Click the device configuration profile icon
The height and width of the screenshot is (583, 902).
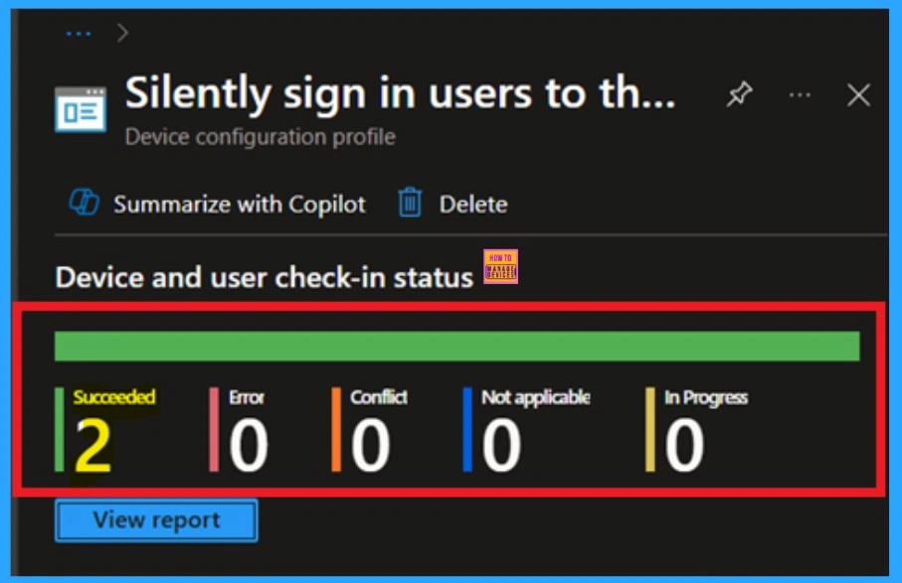(x=81, y=109)
